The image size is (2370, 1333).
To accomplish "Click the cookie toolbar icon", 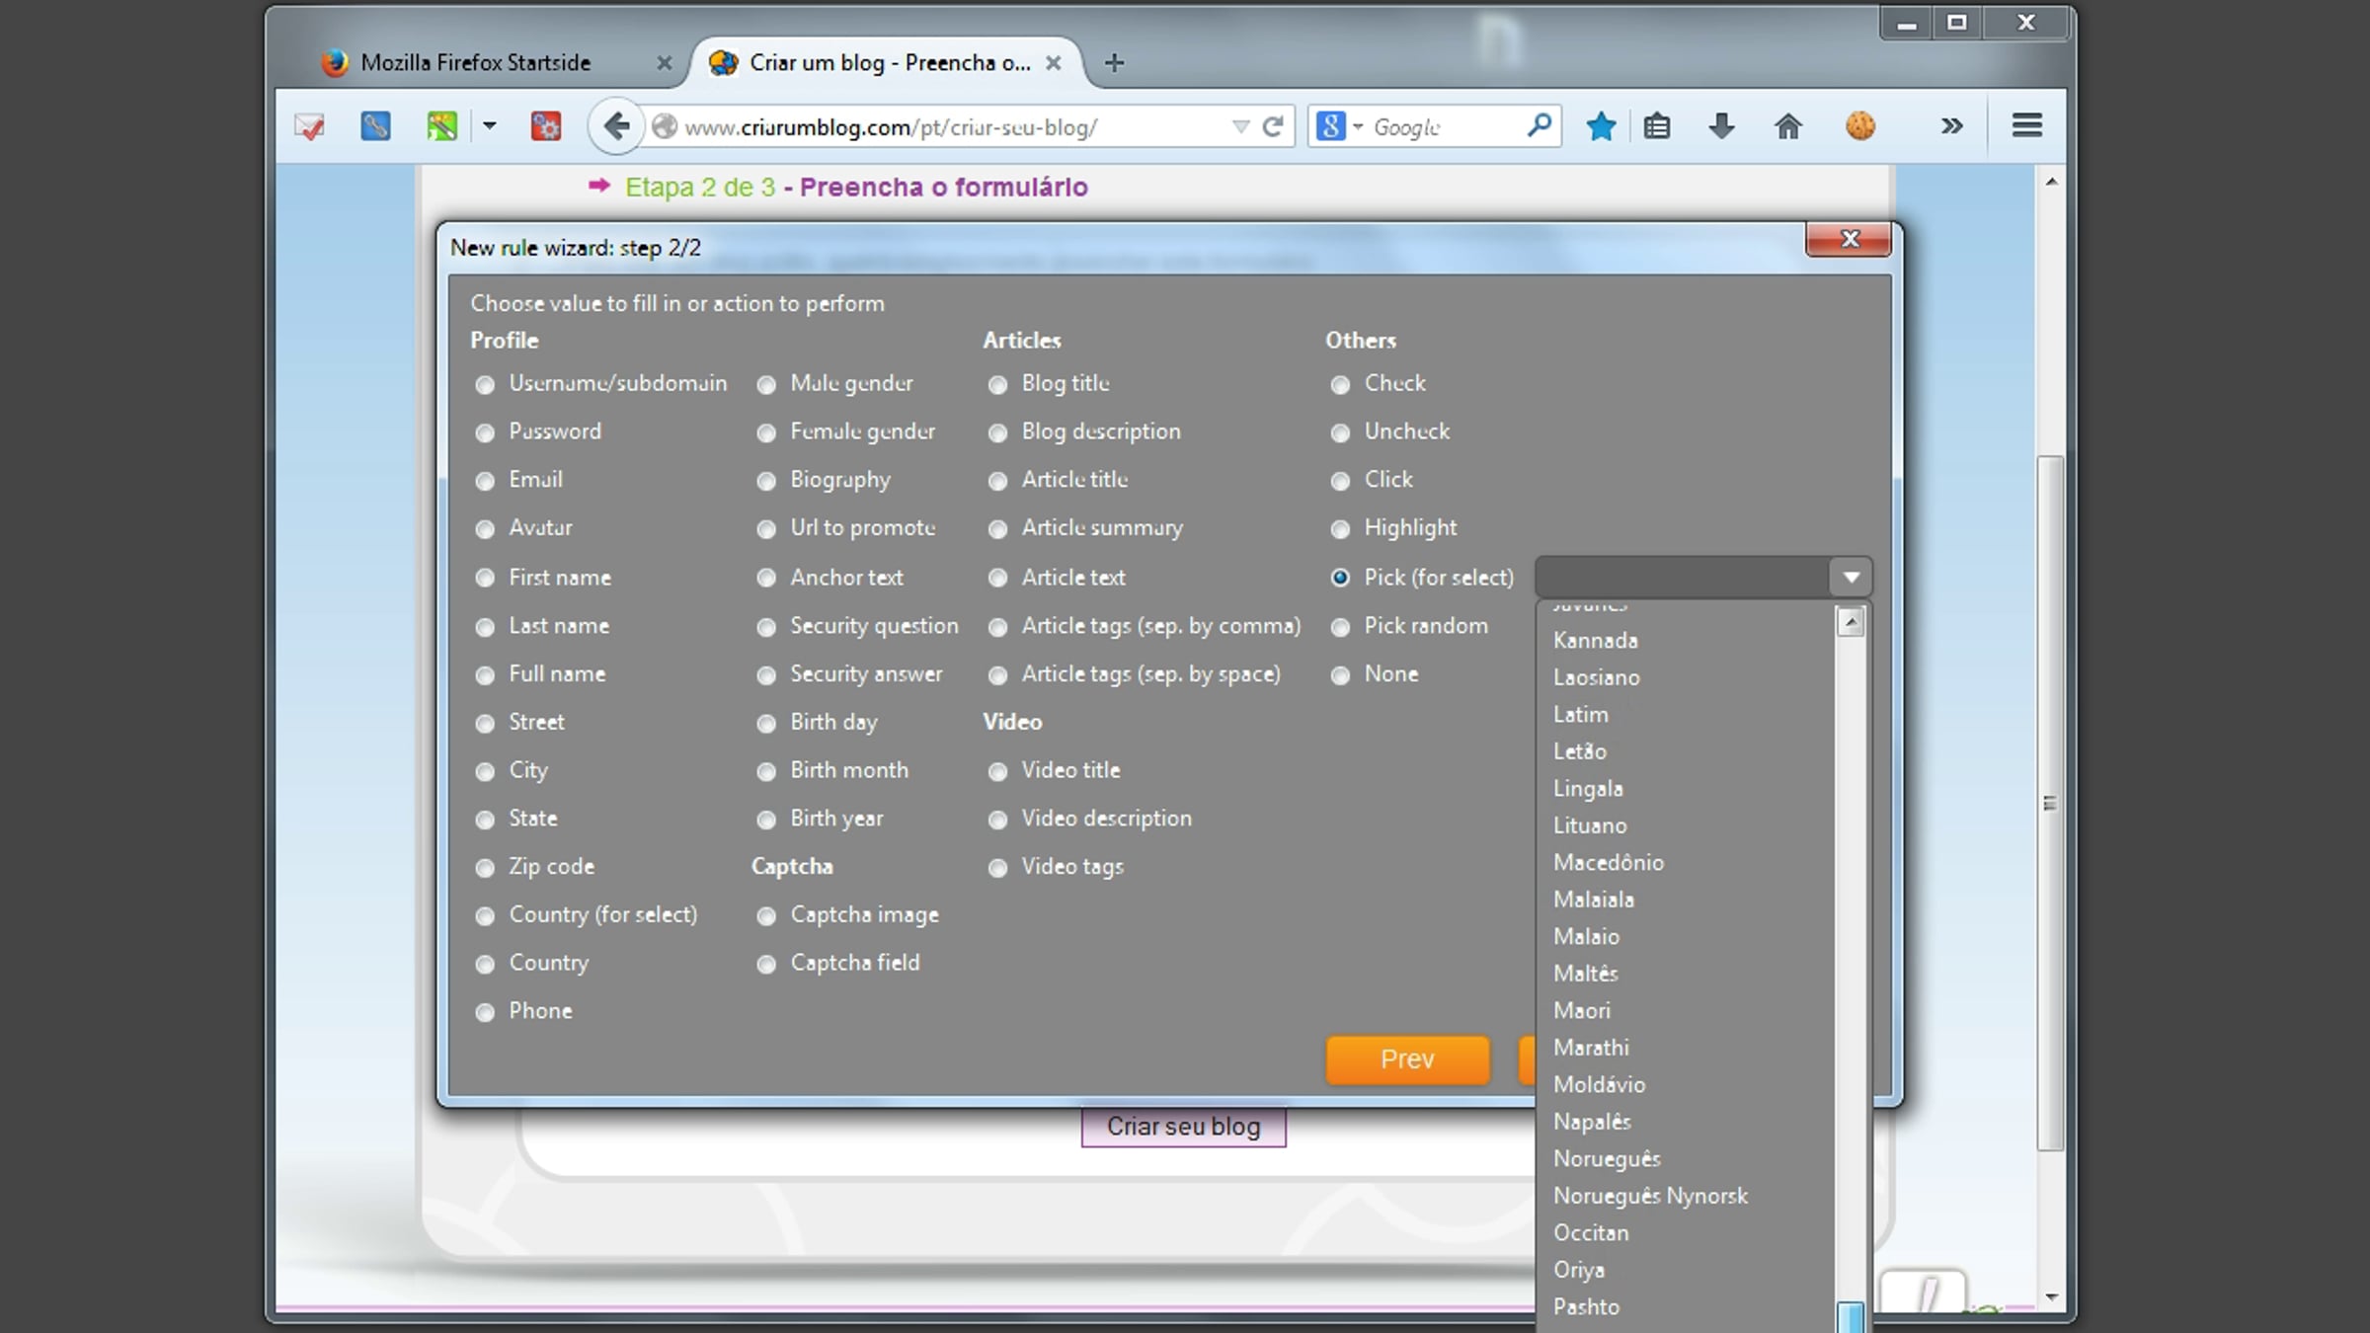I will pyautogui.click(x=1860, y=126).
